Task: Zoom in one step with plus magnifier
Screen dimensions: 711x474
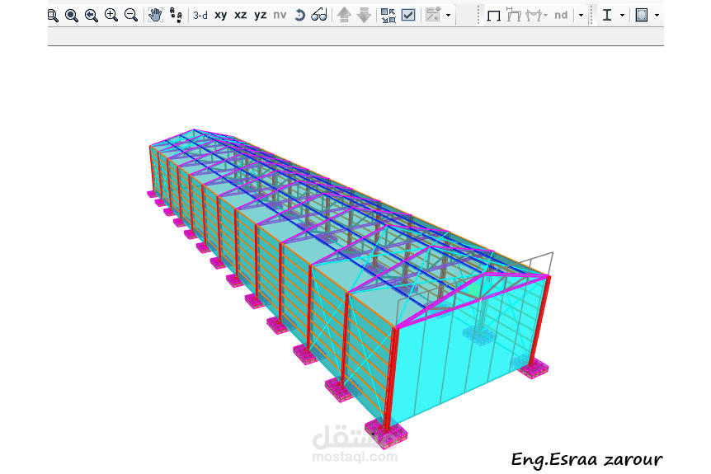Action: click(111, 16)
